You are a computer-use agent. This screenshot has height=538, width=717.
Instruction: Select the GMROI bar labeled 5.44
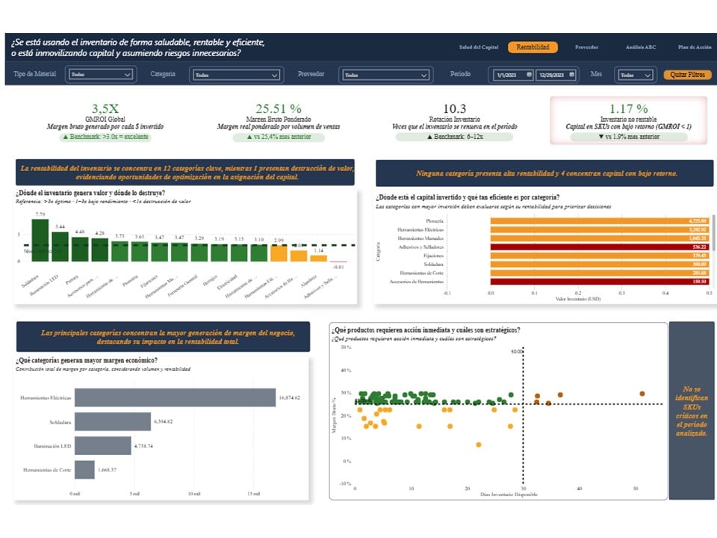(60, 247)
